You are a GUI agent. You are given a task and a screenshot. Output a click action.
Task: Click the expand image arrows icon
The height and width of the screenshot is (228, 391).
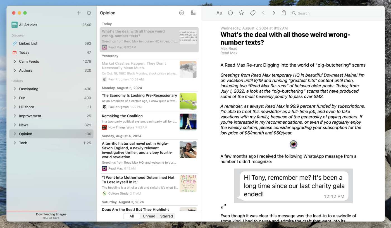click(x=223, y=206)
